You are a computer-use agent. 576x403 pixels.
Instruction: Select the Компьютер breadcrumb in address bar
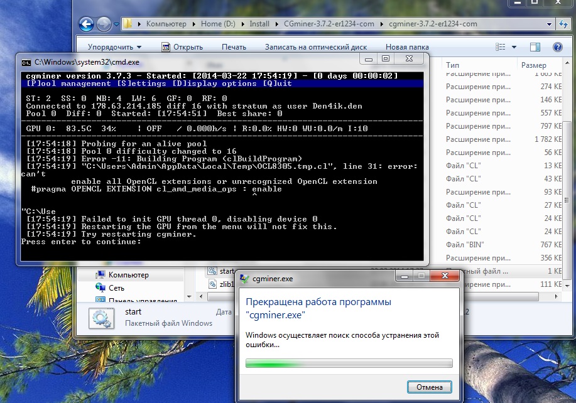[166, 24]
